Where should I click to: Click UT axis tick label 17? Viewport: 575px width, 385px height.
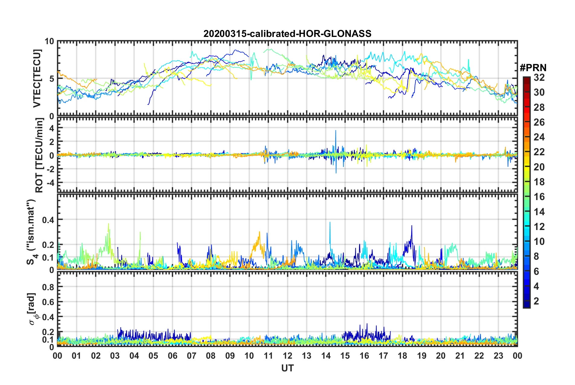coord(383,356)
